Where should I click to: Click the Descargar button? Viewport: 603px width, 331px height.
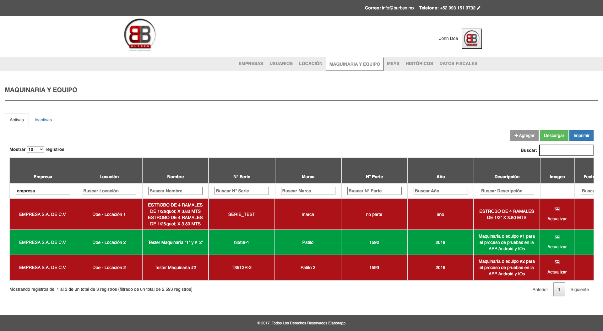(x=554, y=135)
